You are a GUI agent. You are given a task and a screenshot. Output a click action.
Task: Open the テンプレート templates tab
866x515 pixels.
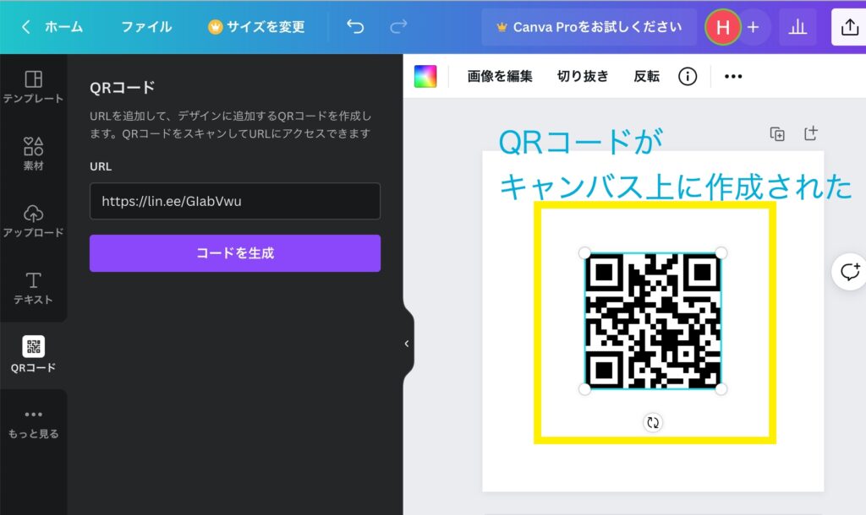tap(33, 87)
